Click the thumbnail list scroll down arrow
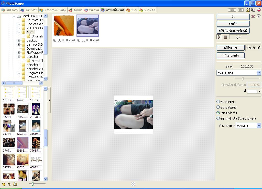262x189 pixels. tap(46, 179)
